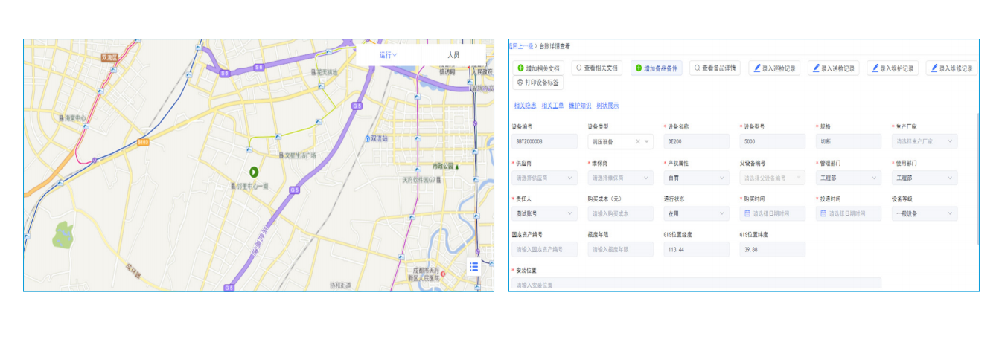Open the list icon on the map corner
The image size is (1005, 342).
[x=473, y=266]
